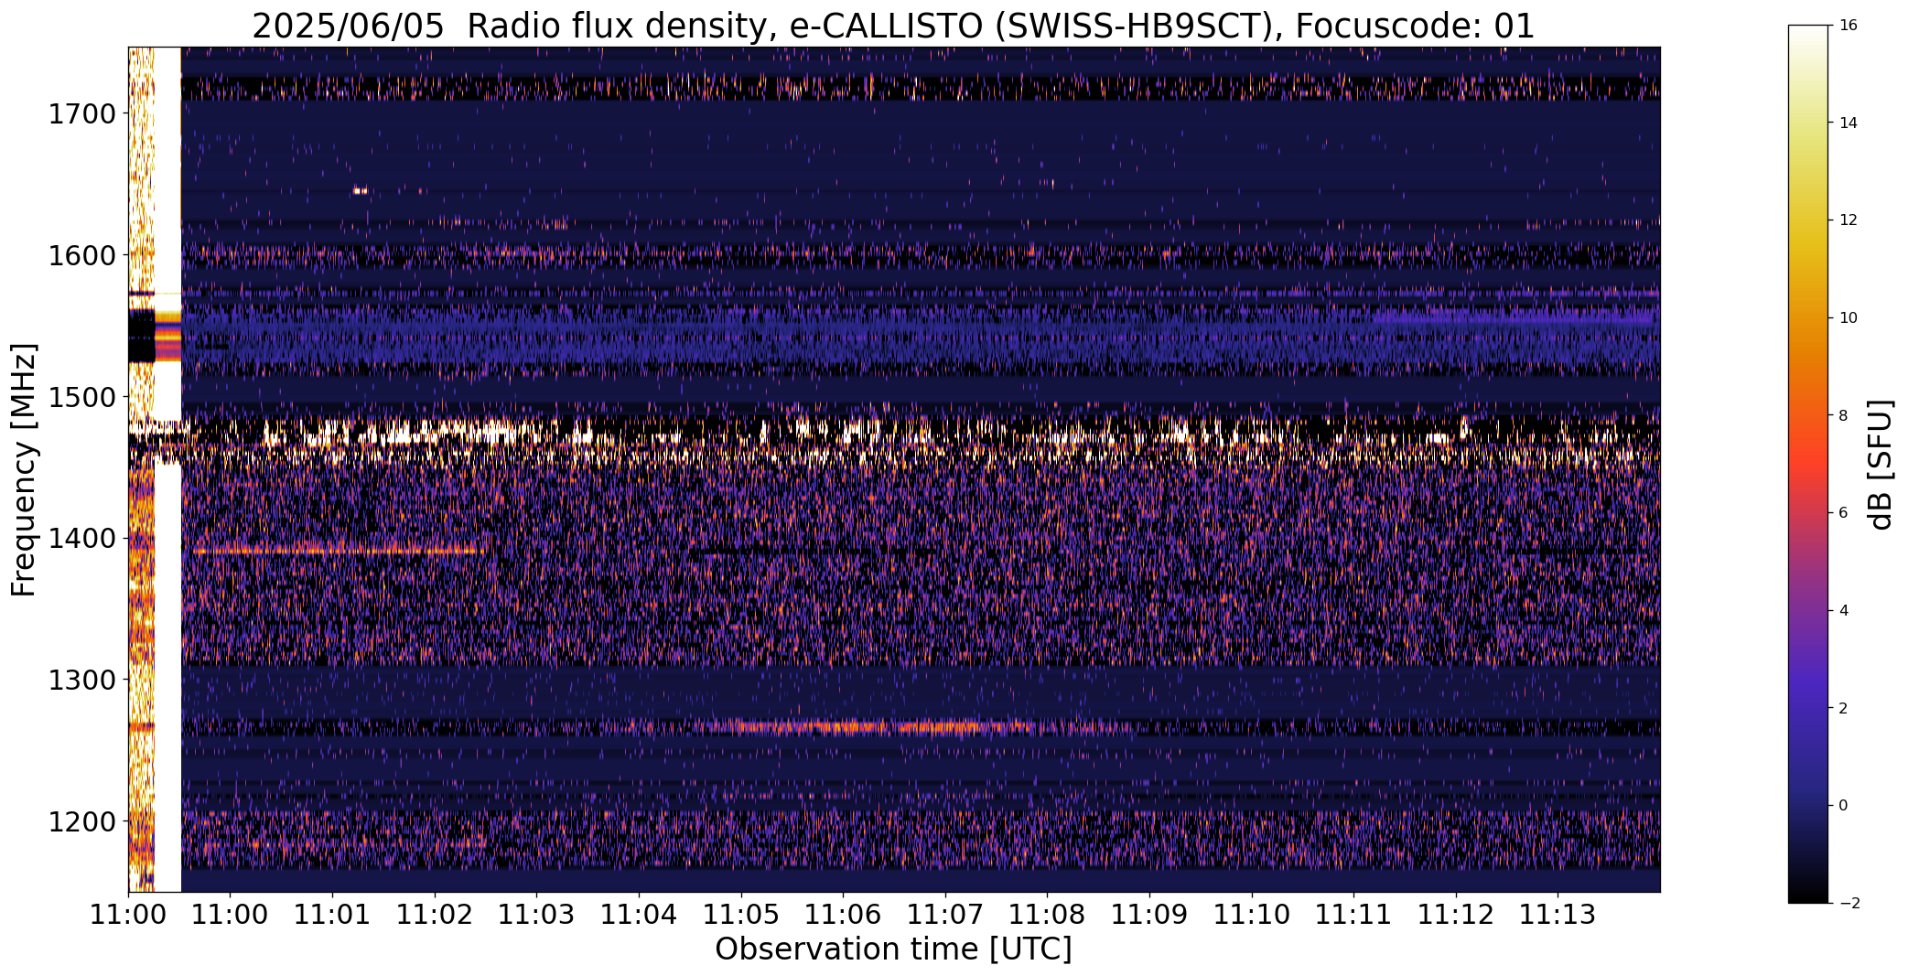This screenshot has height=976, width=1908.
Task: Click the 11:05 time tick label
Action: [x=741, y=915]
